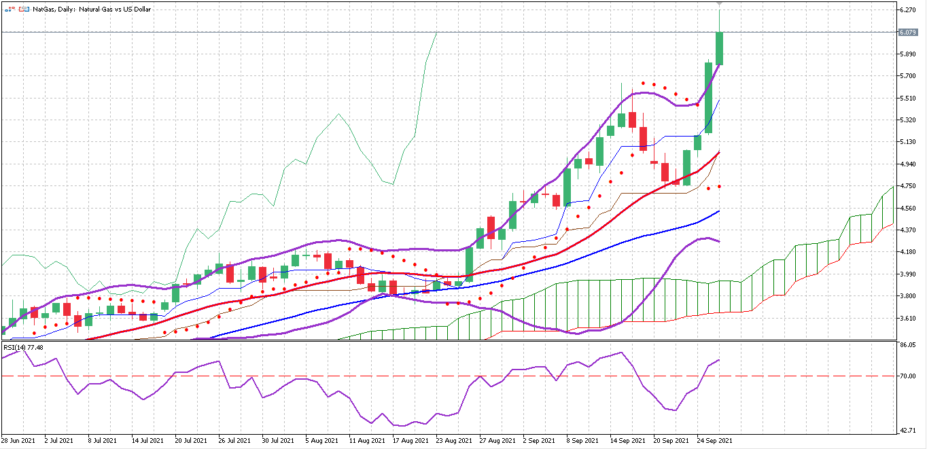This screenshot has height=449, width=927.
Task: Click the top end of thin green Chikou line
Action: (x=436, y=33)
